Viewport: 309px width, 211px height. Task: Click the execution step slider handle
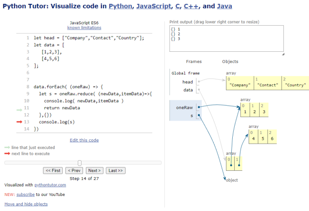(x=80, y=163)
